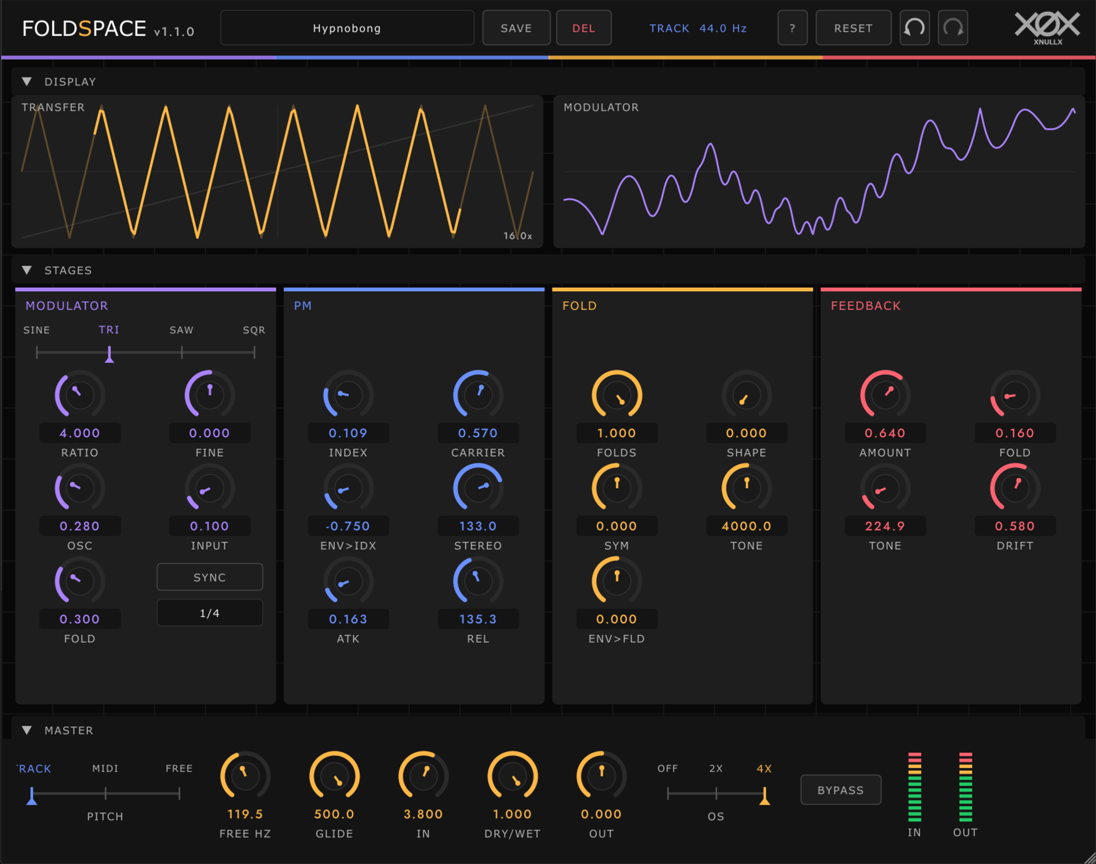Set oversampling to 4X

[x=764, y=768]
